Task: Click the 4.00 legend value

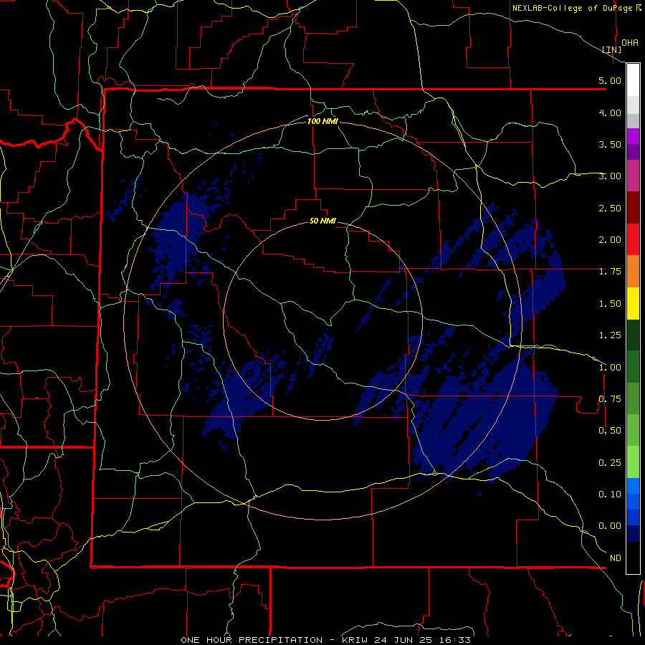Action: [x=610, y=113]
